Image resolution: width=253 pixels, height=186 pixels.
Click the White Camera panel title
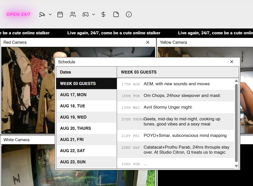tap(17, 140)
